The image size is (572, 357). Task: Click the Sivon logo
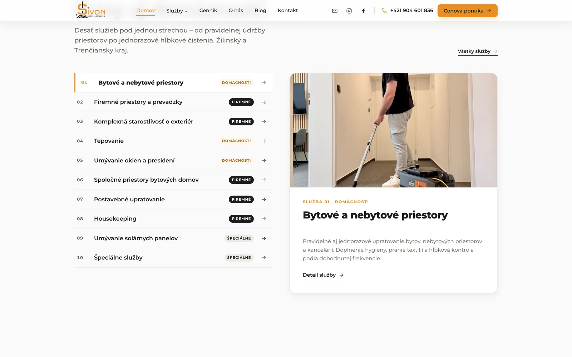(x=91, y=10)
